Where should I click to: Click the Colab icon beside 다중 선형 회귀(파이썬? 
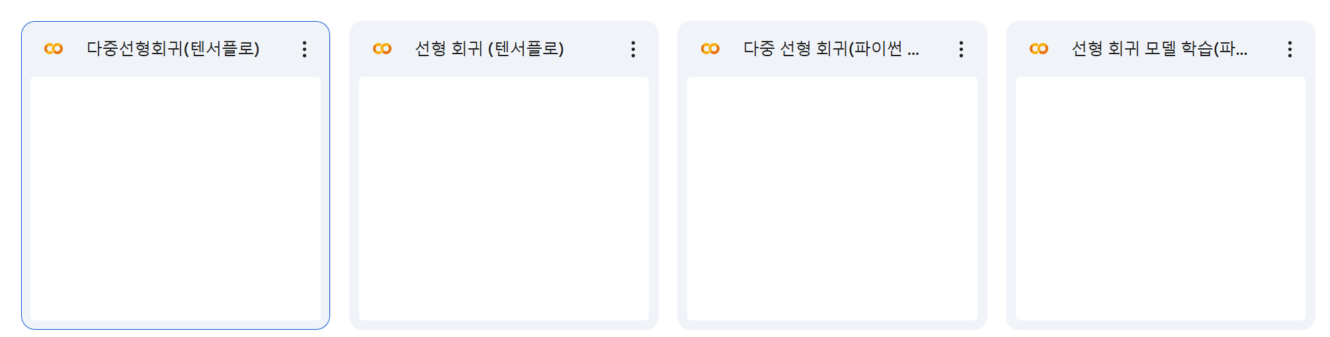point(710,49)
